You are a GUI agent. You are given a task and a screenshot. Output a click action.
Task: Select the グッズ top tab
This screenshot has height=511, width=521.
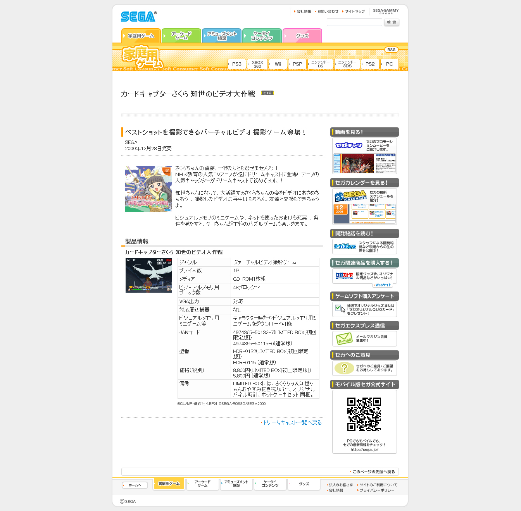[x=302, y=36]
